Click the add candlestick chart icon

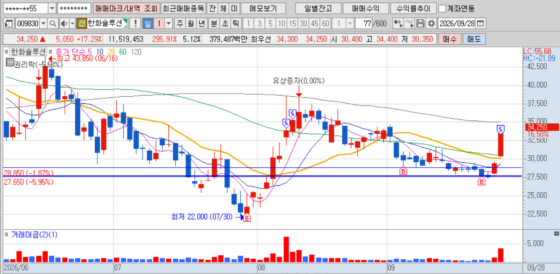398,24
